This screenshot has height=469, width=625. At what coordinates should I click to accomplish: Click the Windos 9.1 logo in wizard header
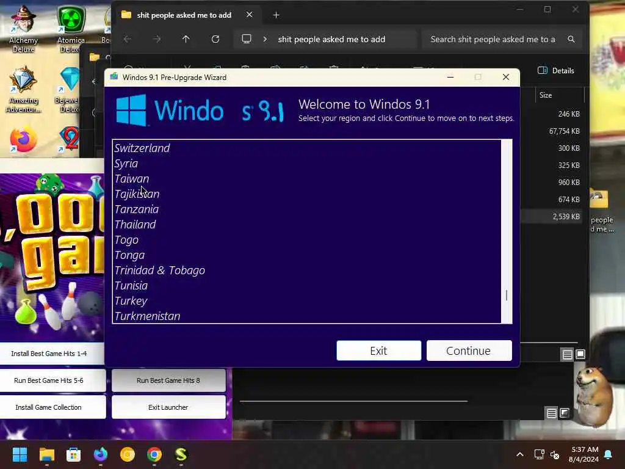coord(200,111)
